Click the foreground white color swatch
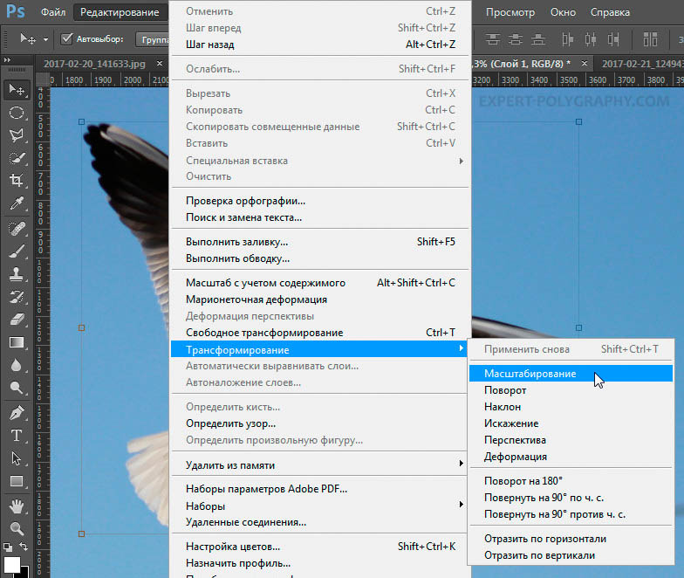 coord(12,564)
